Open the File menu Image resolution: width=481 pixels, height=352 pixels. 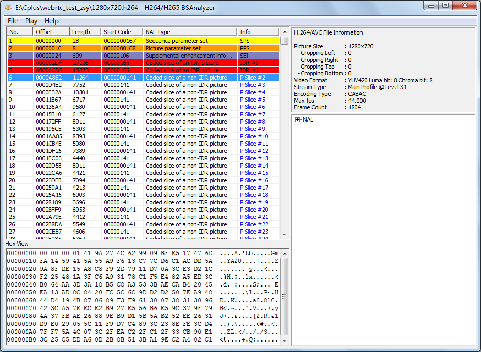coord(13,20)
